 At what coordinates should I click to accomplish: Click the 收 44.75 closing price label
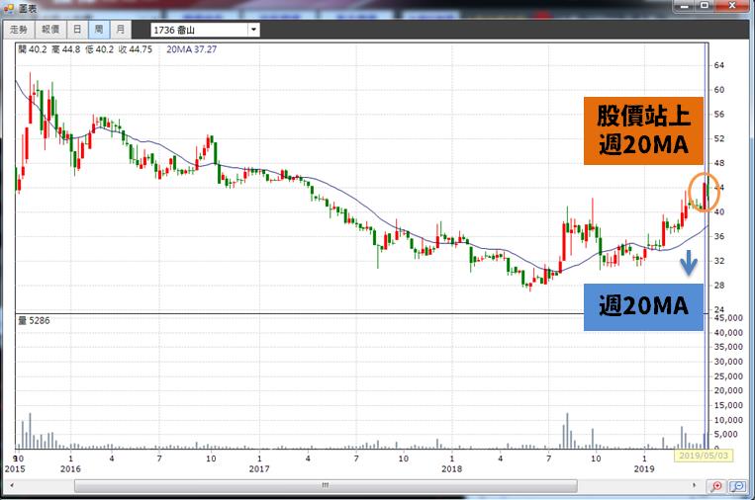coord(136,49)
